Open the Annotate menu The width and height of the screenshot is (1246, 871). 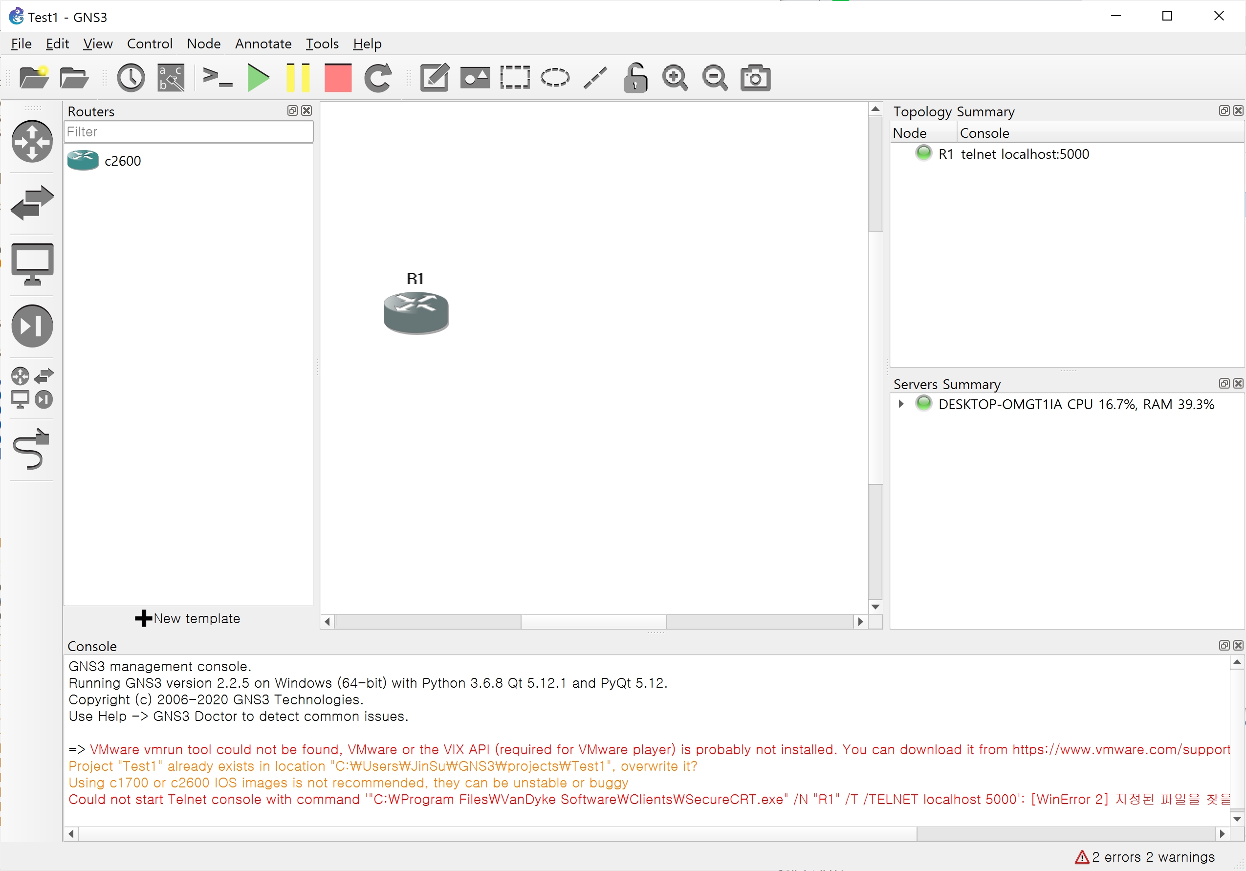click(x=263, y=44)
